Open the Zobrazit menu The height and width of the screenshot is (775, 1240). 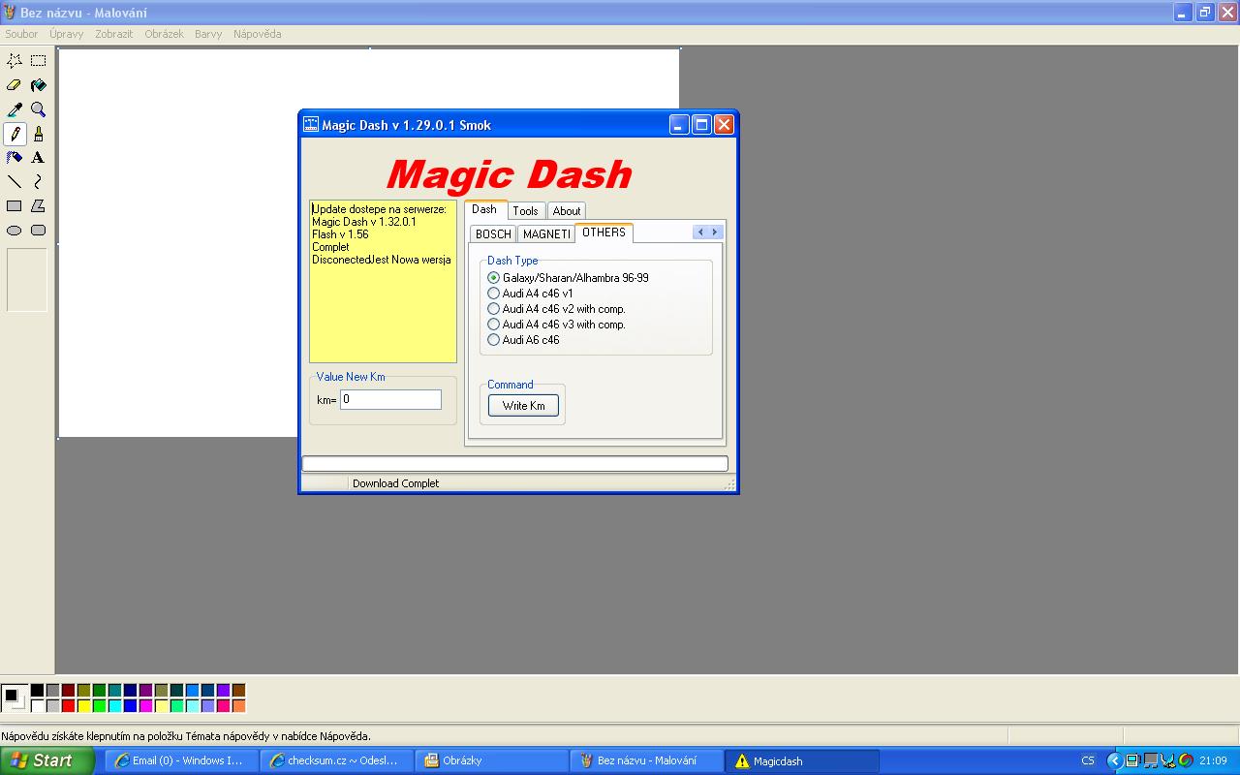point(114,34)
